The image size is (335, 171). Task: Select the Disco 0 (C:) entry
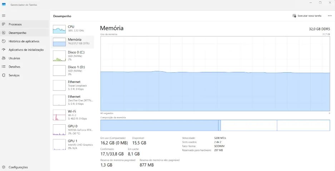click(x=73, y=56)
